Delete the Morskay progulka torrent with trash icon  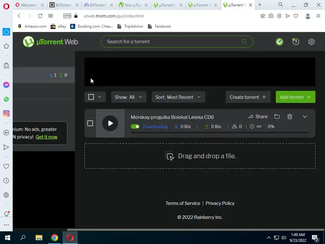pyautogui.click(x=290, y=117)
